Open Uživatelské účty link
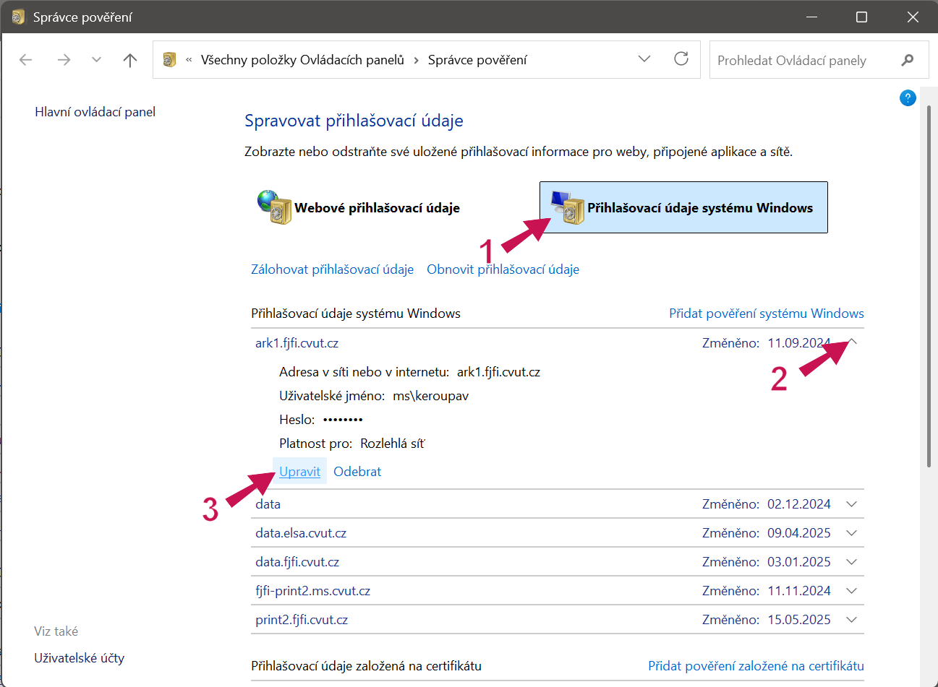The image size is (938, 687). click(x=79, y=658)
